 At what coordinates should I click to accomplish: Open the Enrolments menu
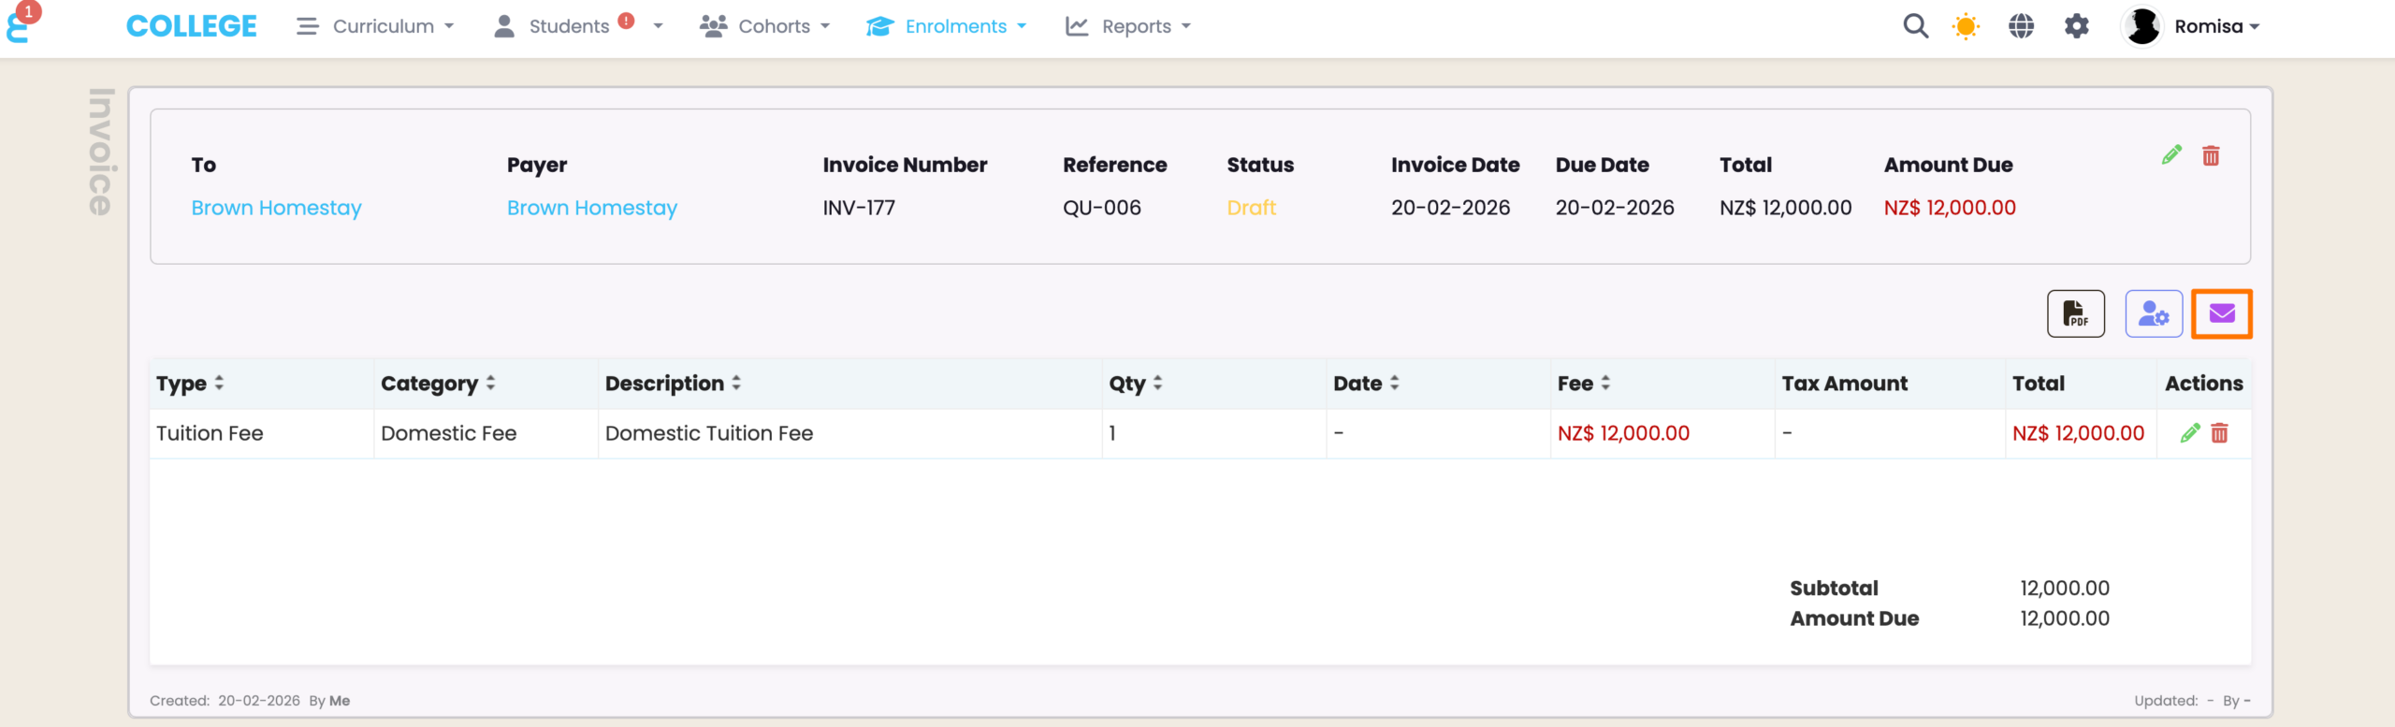tap(946, 26)
